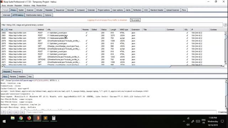228x128 pixels.
Task: Open the request Hex view tab
Action: [30, 76]
